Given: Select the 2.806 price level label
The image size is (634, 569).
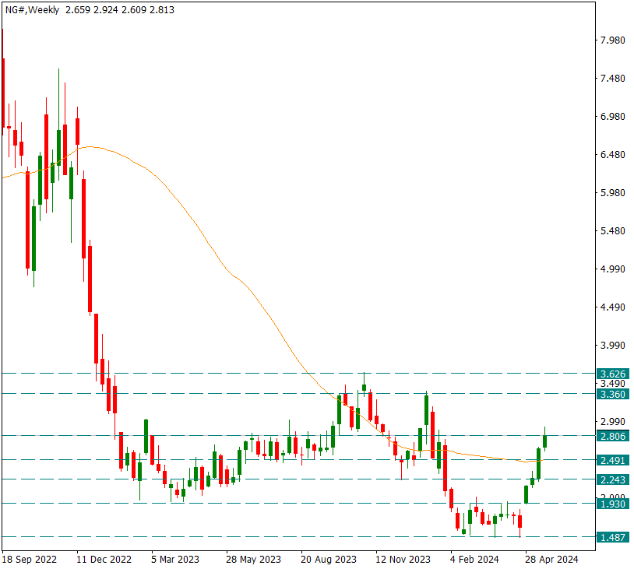Looking at the screenshot, I should tap(613, 436).
